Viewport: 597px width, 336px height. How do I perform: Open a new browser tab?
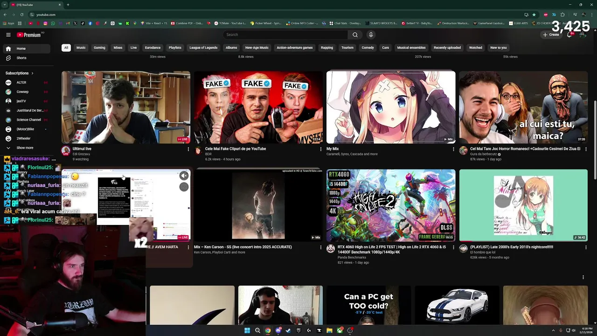(68, 5)
